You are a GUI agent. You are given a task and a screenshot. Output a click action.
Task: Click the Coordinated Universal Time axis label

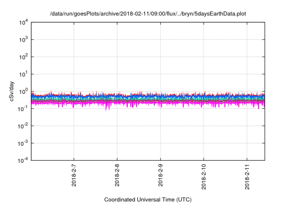148,199
